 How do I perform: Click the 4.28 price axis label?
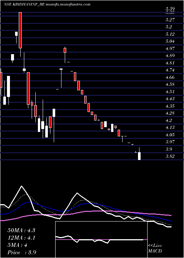(170, 113)
